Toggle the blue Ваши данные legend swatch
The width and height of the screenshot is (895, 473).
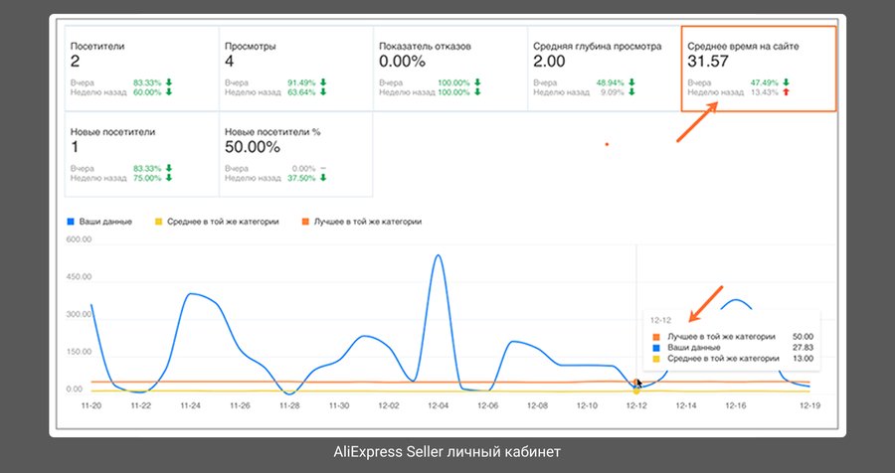71,222
